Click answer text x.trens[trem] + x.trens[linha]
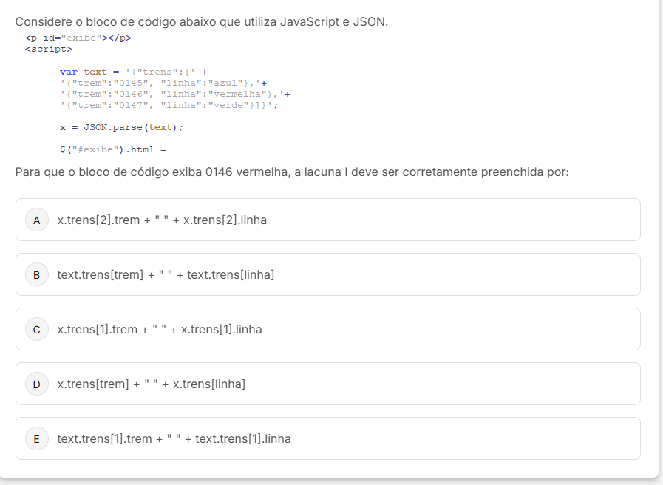The width and height of the screenshot is (663, 485). click(152, 384)
